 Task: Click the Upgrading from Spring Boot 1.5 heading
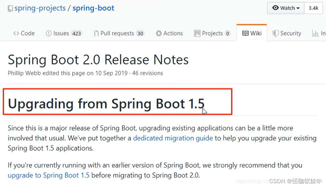[106, 104]
